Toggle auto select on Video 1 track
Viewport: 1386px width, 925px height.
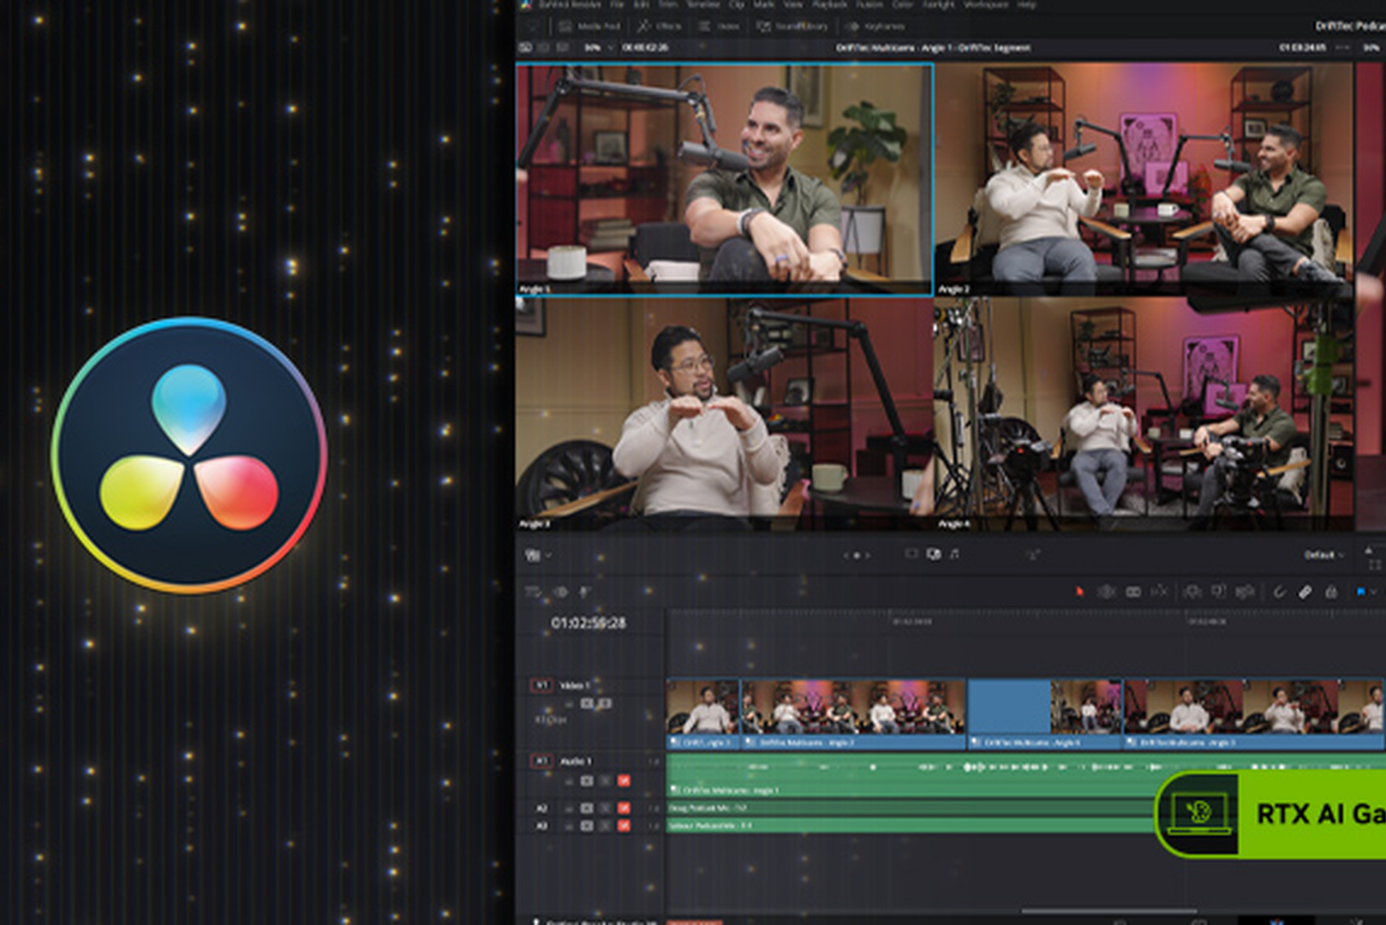(x=587, y=703)
